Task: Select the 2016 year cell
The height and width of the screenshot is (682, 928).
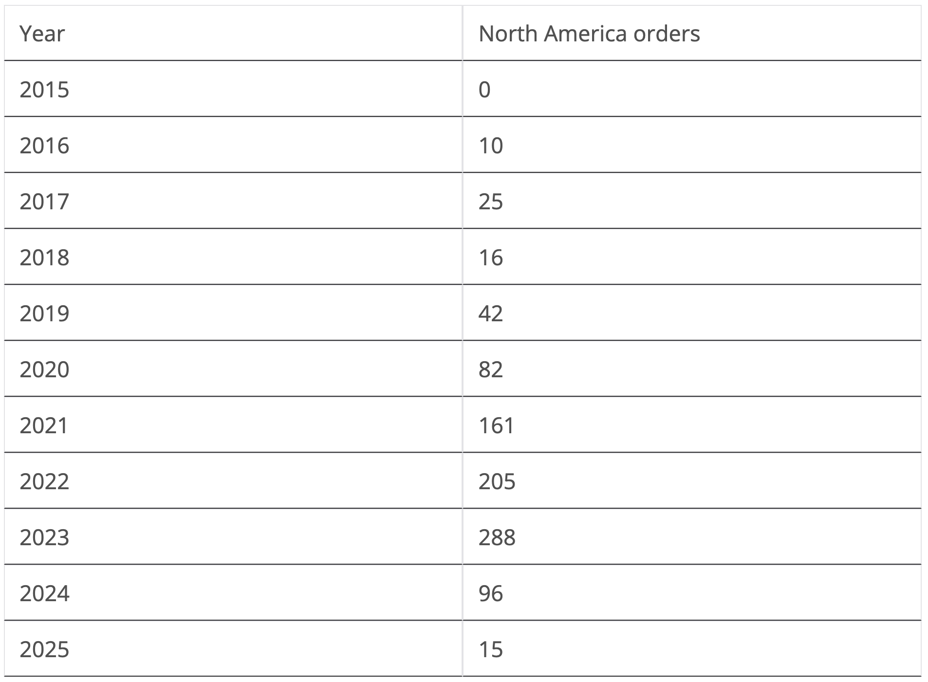Action: pyautogui.click(x=44, y=146)
